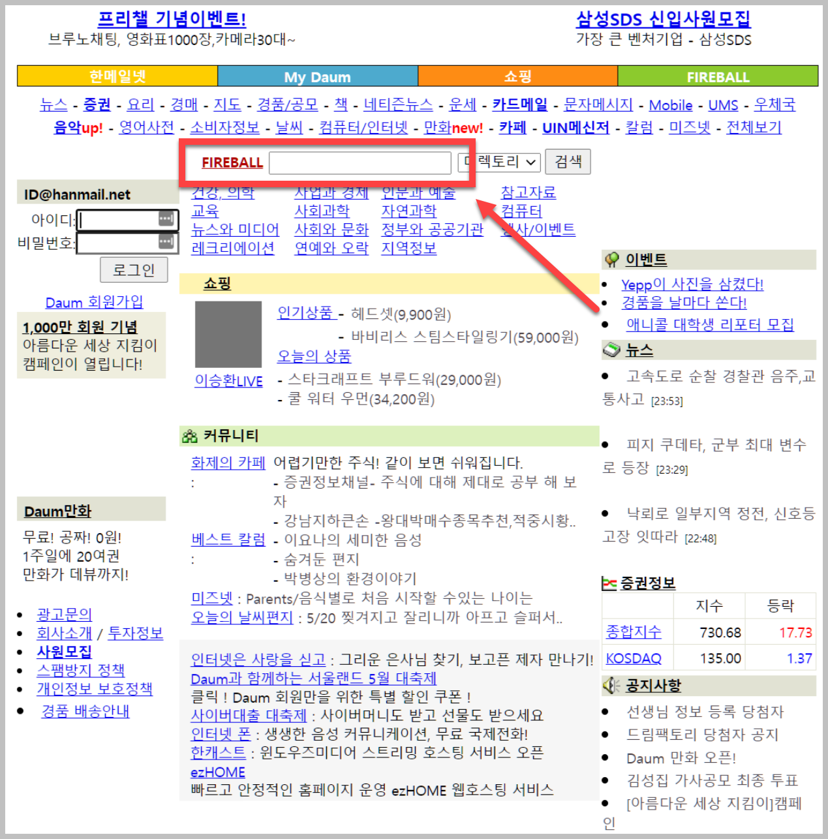
Task: Open the 카페 navigation link
Action: [513, 127]
